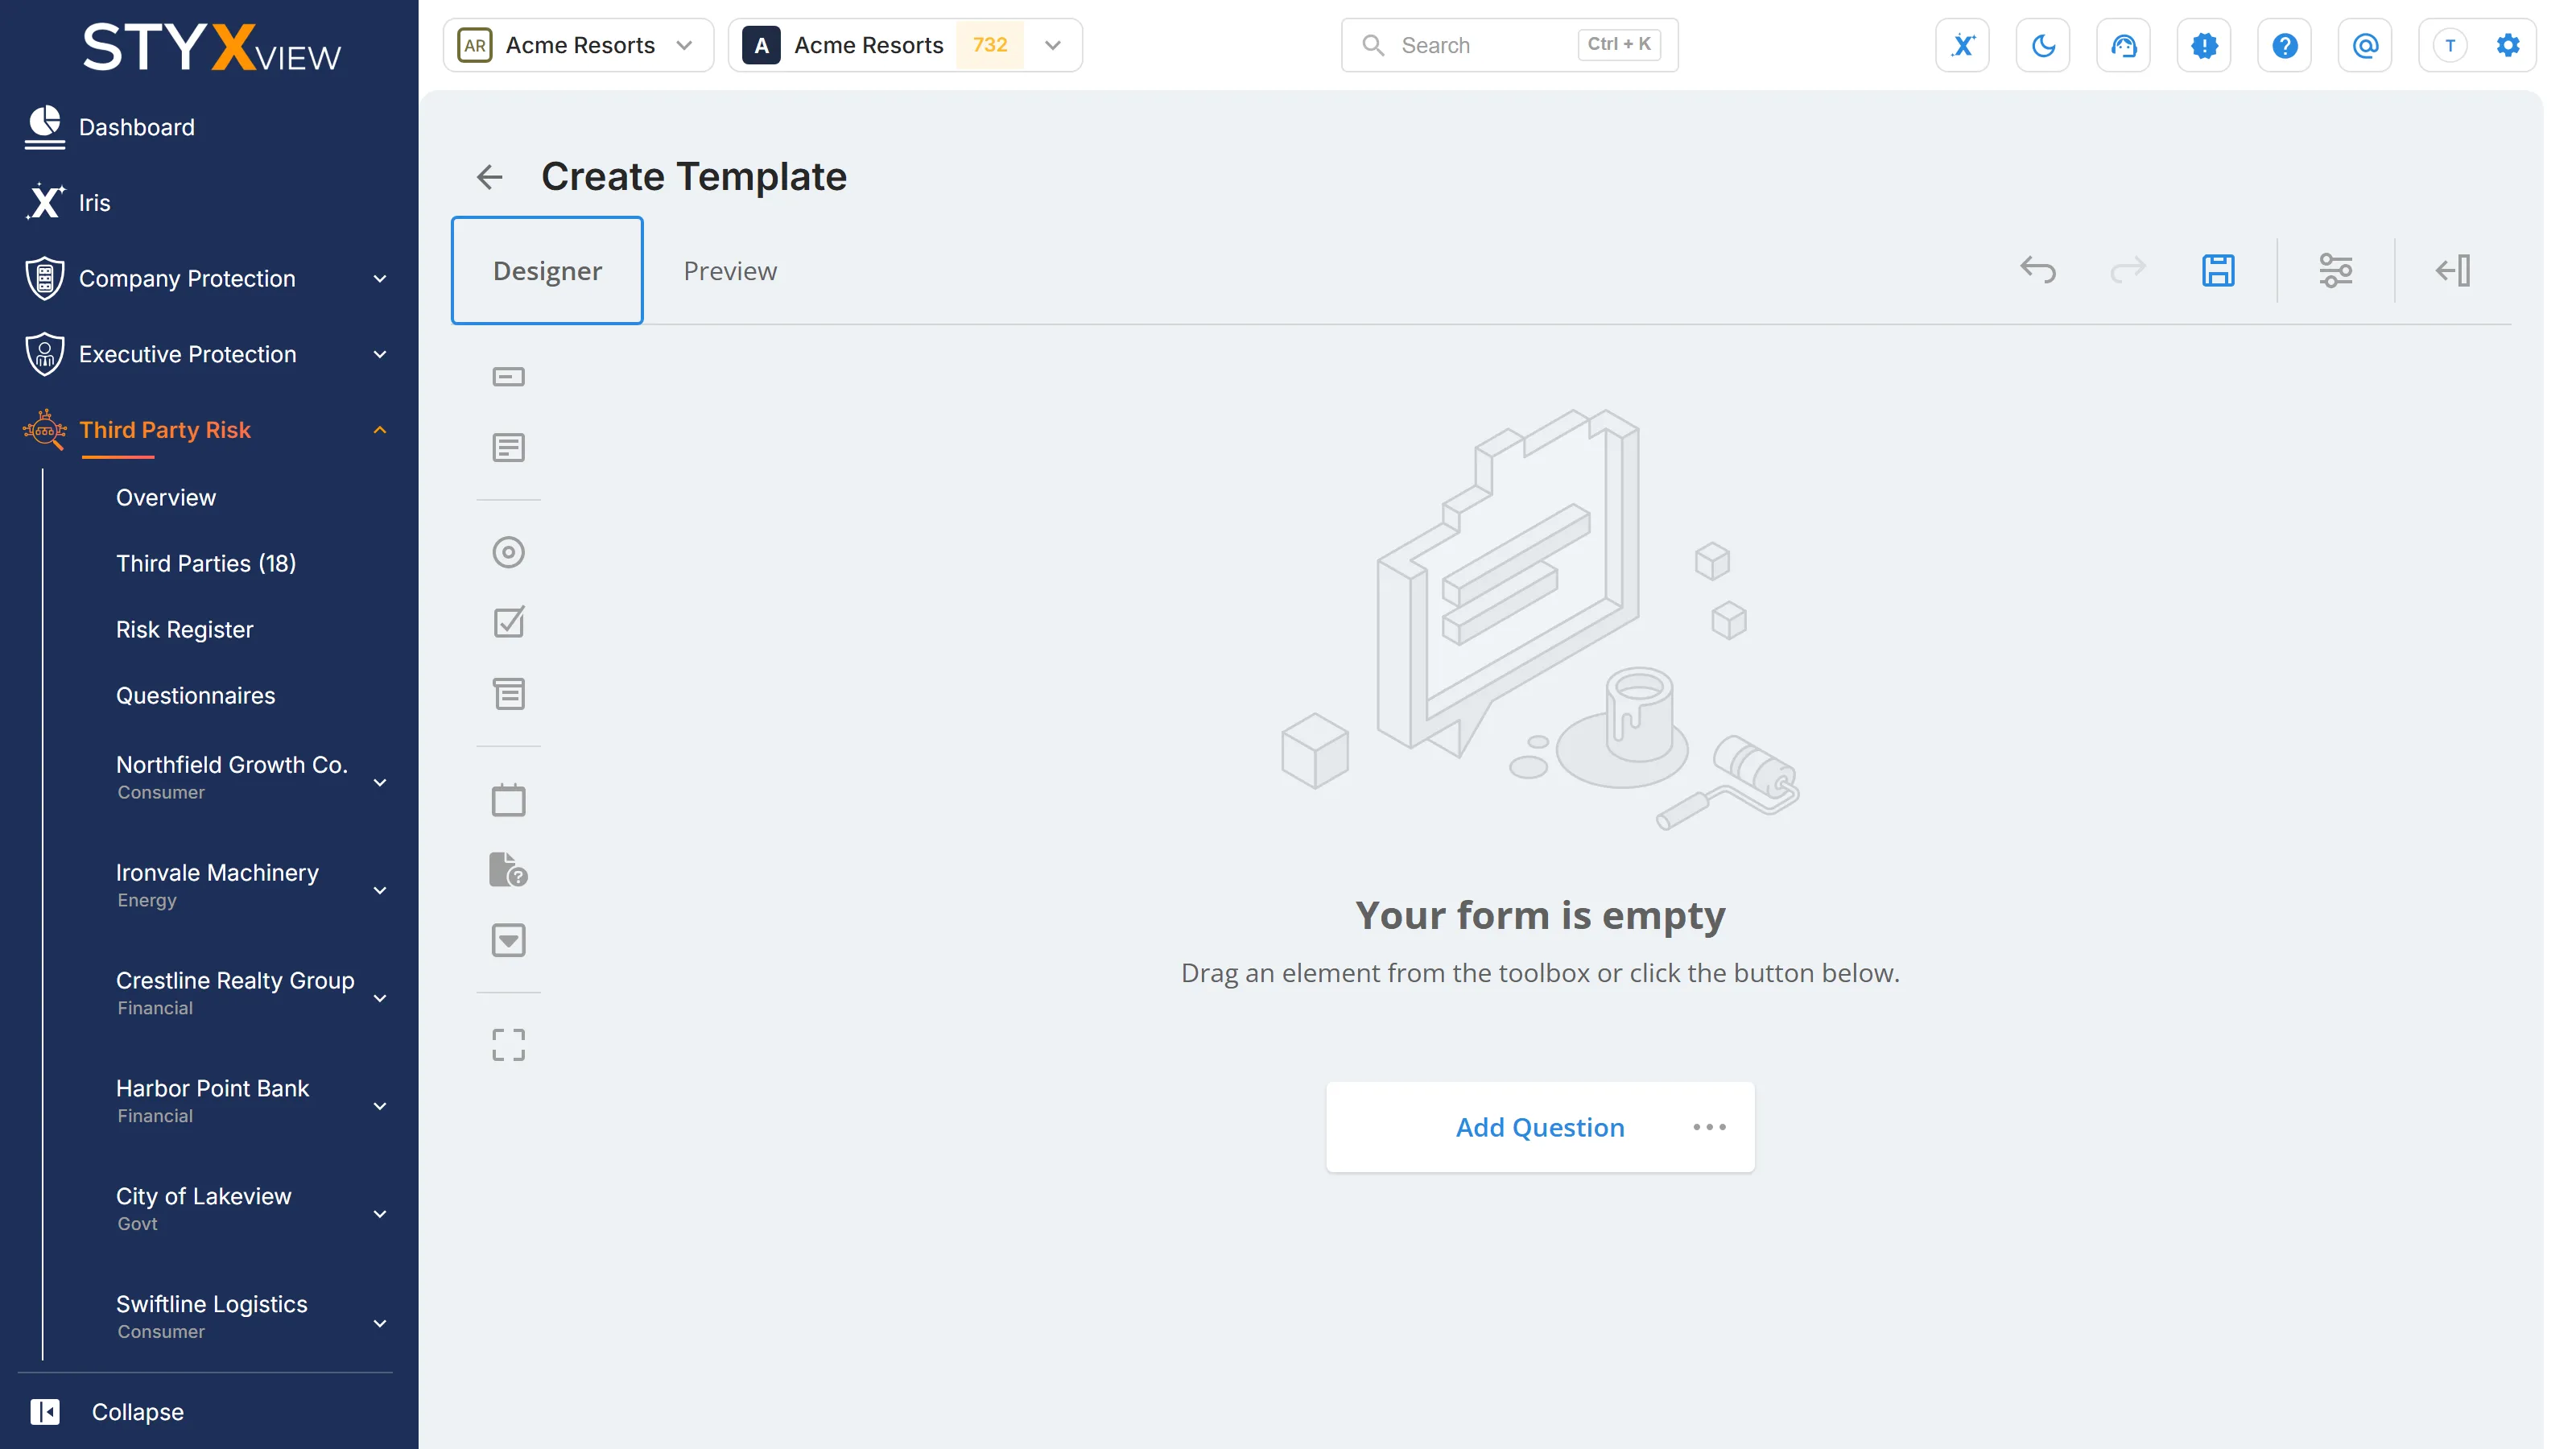Open Questionnaires in the sidebar
The height and width of the screenshot is (1449, 2576).
click(195, 695)
